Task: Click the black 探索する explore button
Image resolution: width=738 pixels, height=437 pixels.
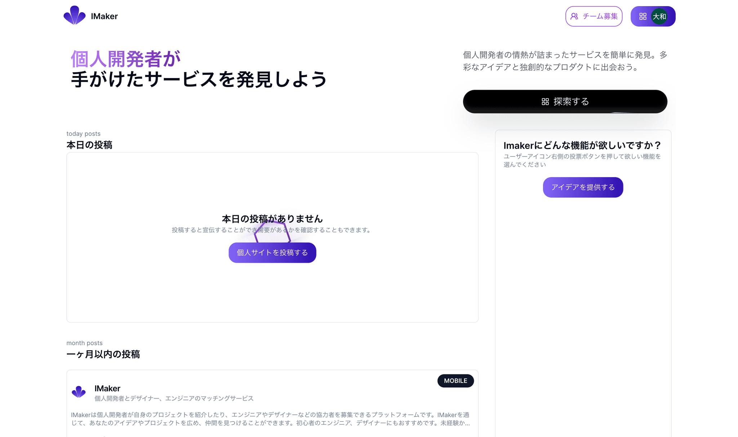Action: pyautogui.click(x=565, y=102)
